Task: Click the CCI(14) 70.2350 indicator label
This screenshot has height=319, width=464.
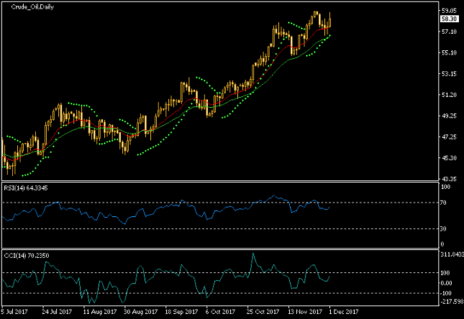Action: coord(27,256)
